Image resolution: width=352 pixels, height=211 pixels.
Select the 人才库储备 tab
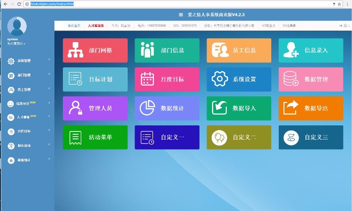96,25
